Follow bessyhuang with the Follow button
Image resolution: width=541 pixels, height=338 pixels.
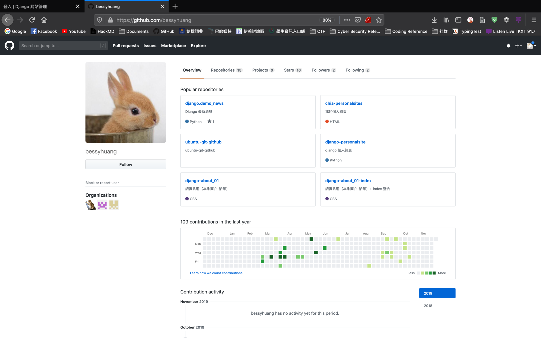point(125,164)
